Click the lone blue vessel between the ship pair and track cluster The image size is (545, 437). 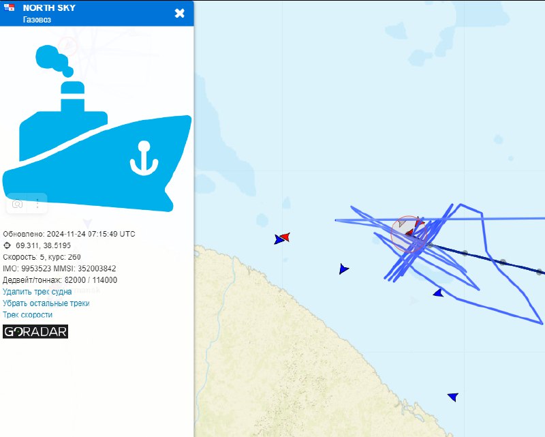click(343, 269)
